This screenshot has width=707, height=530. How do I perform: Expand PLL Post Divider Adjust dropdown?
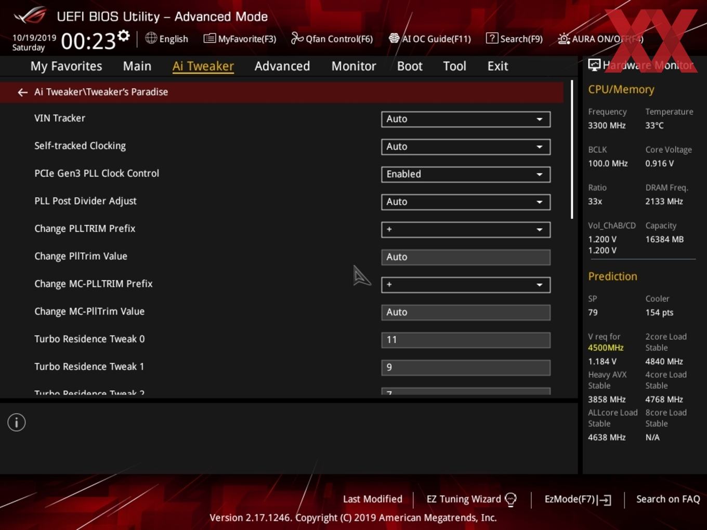pos(466,202)
